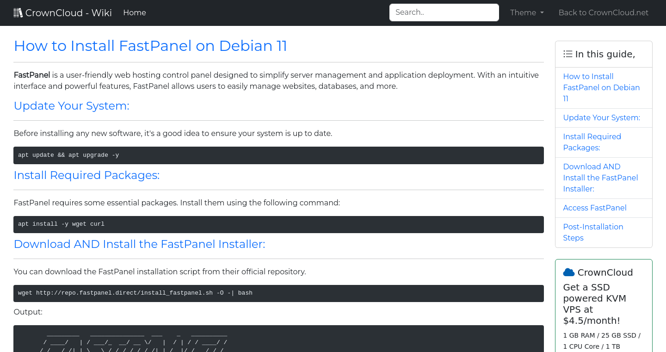Screen dimensions: 666x352
Task: Open 'Download AND Install the FastPanel Installer:' link
Action: (x=600, y=178)
